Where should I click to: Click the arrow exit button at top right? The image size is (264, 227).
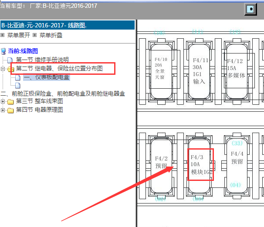250,9
